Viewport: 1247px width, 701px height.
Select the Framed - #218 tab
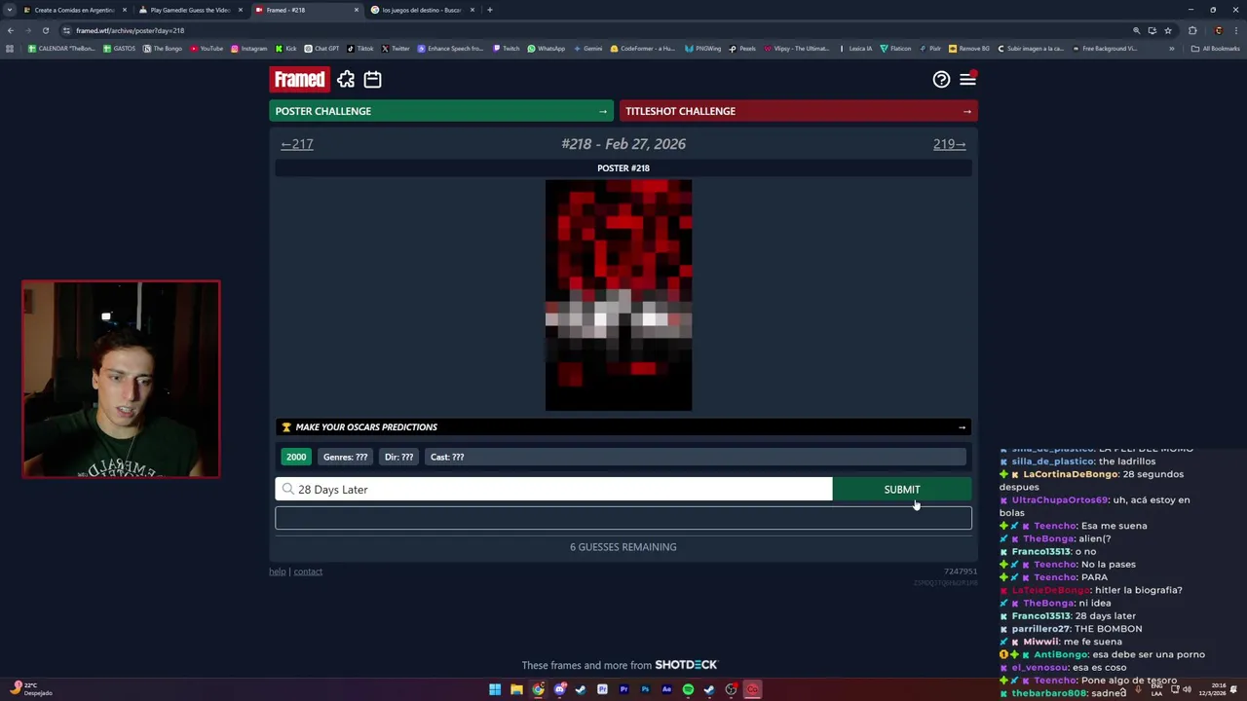pos(306,10)
